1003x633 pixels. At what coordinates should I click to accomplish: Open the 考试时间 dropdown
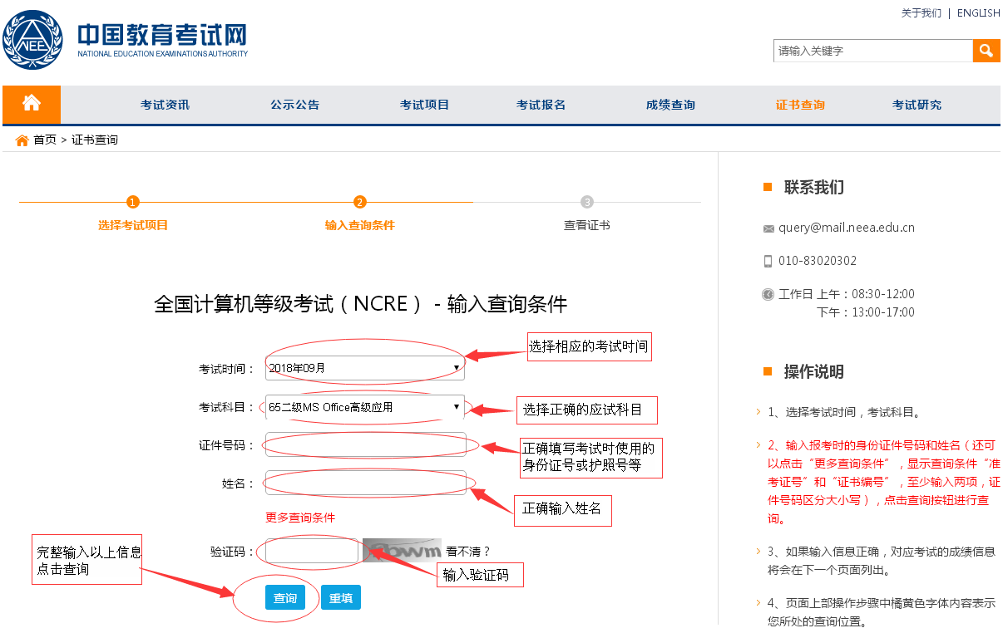364,367
